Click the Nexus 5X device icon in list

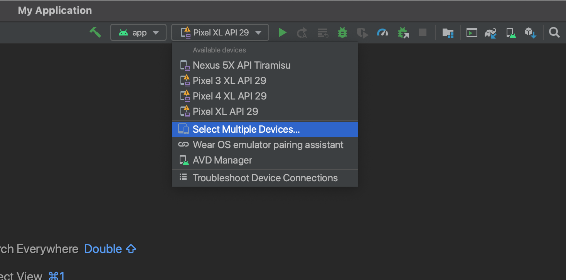click(185, 66)
